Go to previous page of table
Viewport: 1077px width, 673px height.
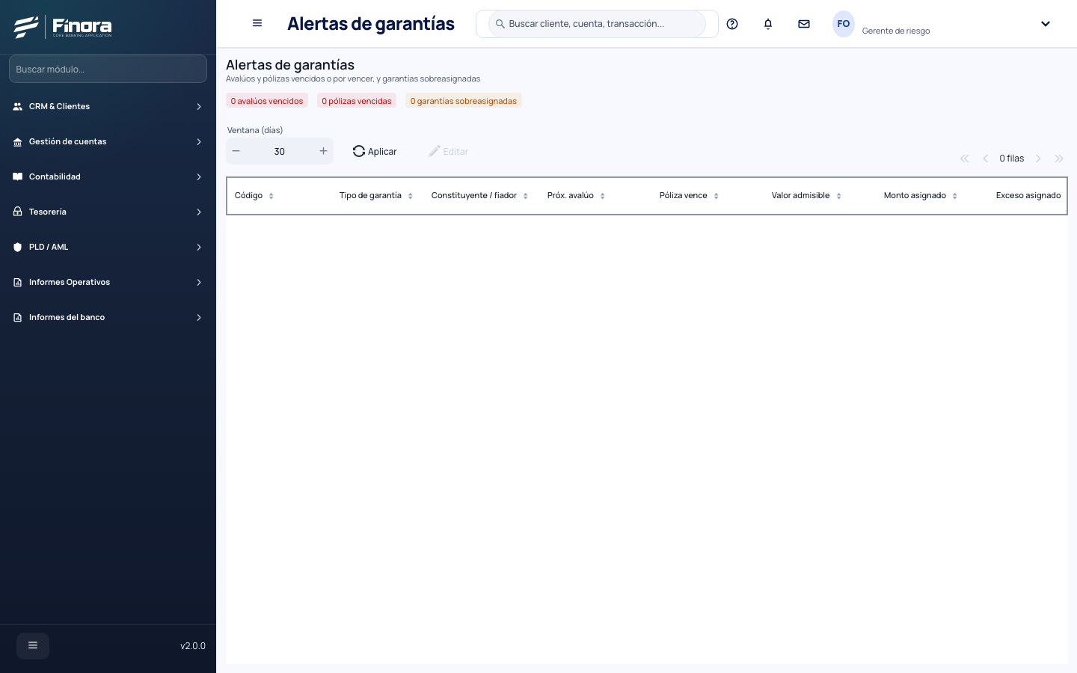click(986, 159)
